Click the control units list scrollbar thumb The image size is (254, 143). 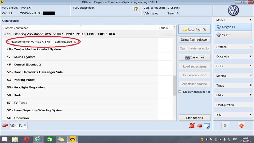(175, 86)
